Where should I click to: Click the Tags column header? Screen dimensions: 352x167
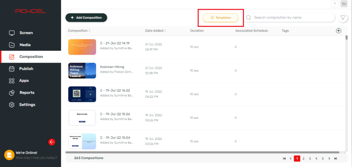click(x=285, y=31)
